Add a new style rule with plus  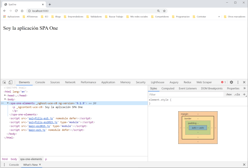pos(244,94)
